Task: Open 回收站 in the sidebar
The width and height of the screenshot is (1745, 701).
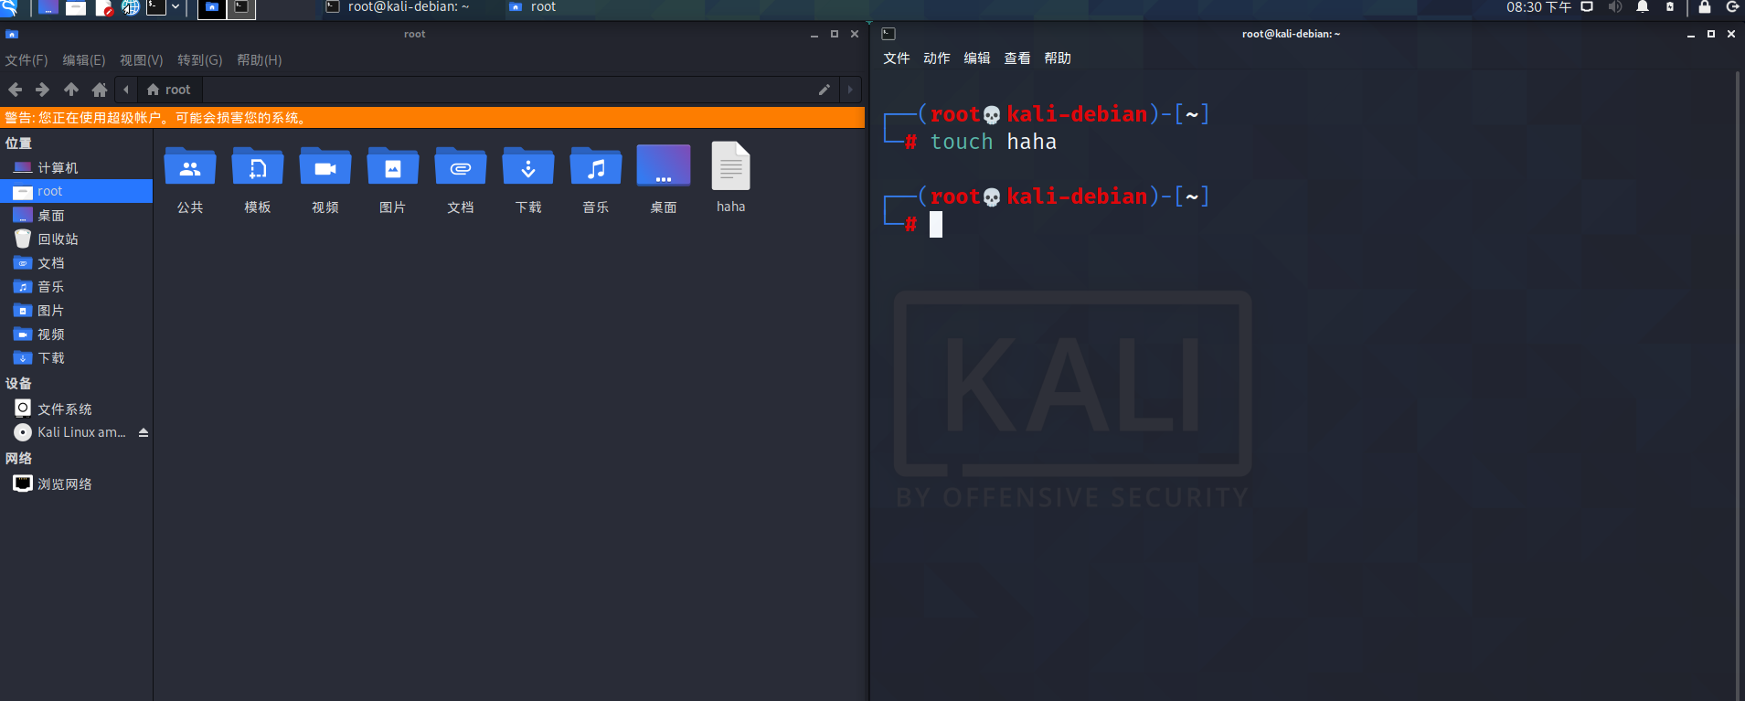Action: (76, 239)
